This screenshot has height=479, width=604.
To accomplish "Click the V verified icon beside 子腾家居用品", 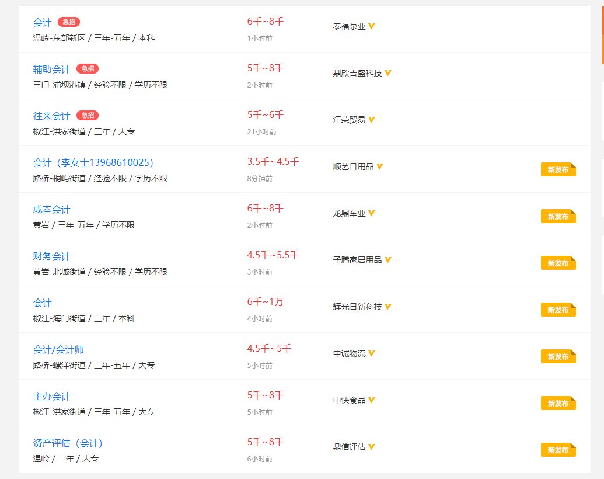I will [x=388, y=259].
